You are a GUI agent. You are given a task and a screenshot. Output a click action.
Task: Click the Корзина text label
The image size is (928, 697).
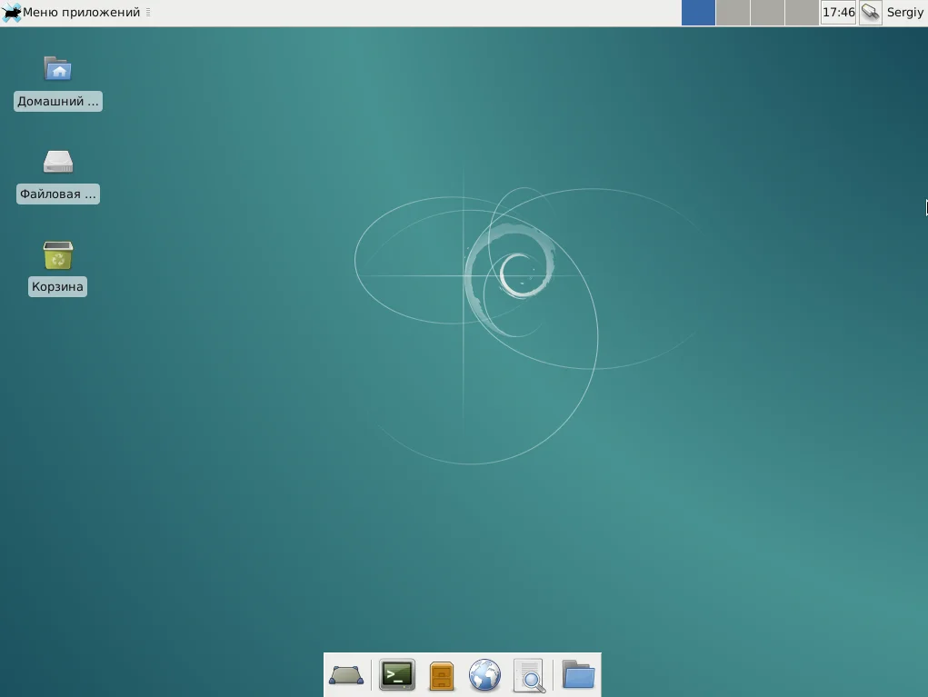click(57, 287)
